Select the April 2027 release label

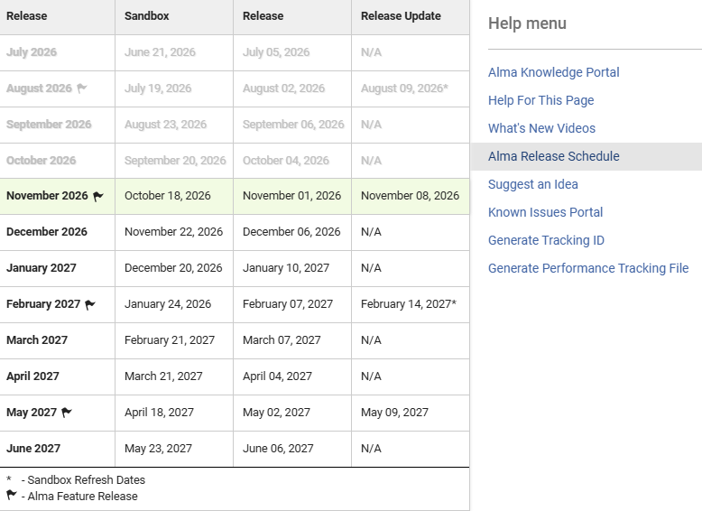(x=32, y=376)
